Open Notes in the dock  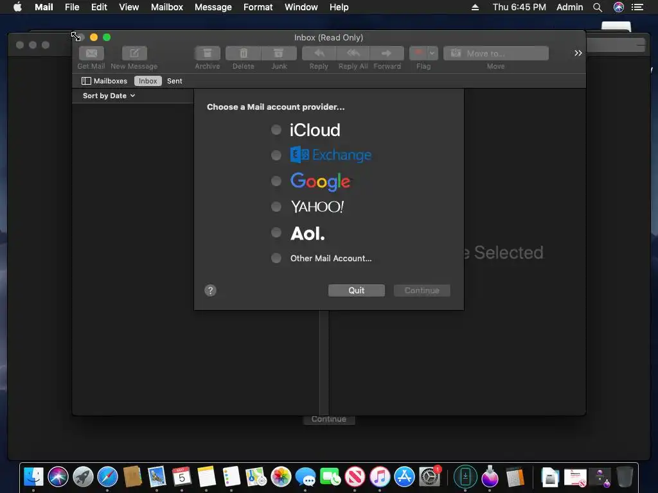pos(206,477)
